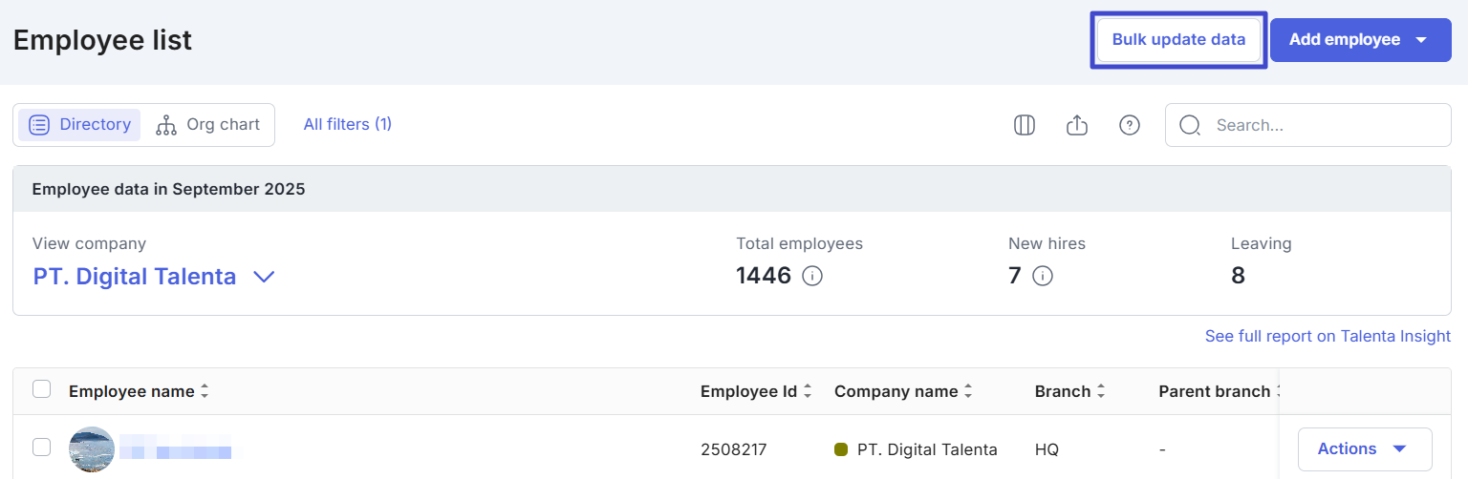Expand the PT. Digital Talenta company dropdown
The image size is (1468, 479).
[x=264, y=277]
